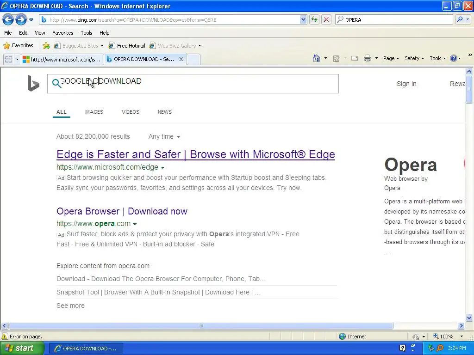This screenshot has width=474, height=355.
Task: Click the taskbar help question icon
Action: [x=402, y=349]
